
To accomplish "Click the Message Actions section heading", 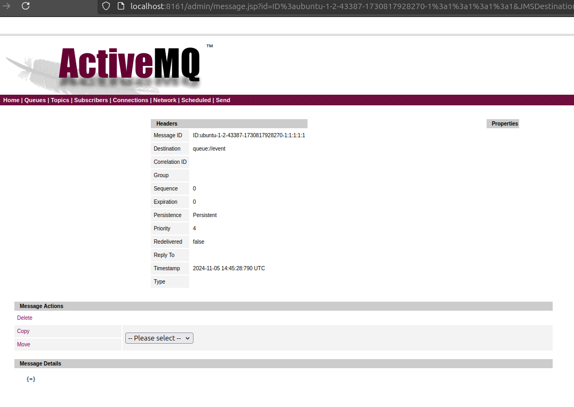I will click(x=284, y=306).
